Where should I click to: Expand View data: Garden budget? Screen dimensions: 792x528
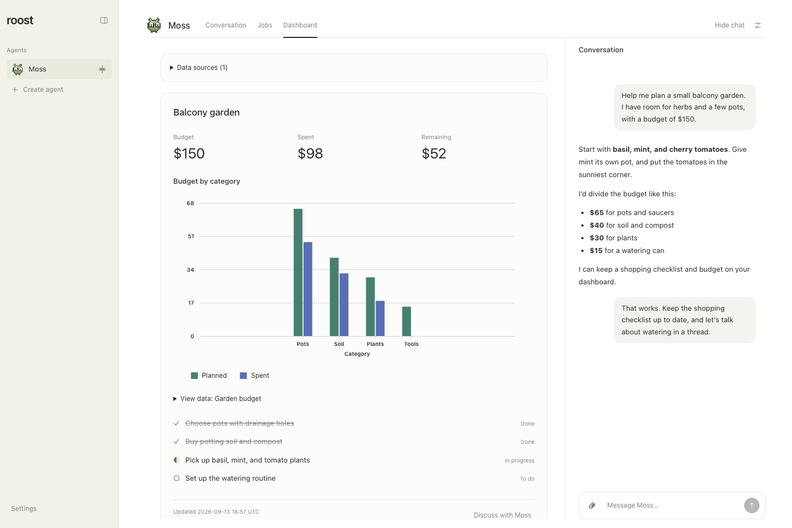(x=217, y=399)
